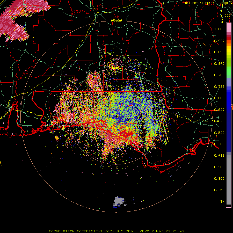This screenshot has height=233, width=233.
Task: Click the 0.733 scale value
Action: coord(219,87)
